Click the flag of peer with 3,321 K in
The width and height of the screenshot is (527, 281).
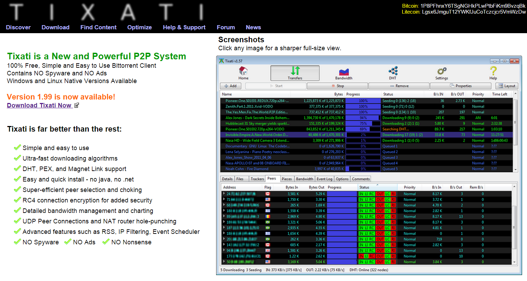[x=268, y=222]
